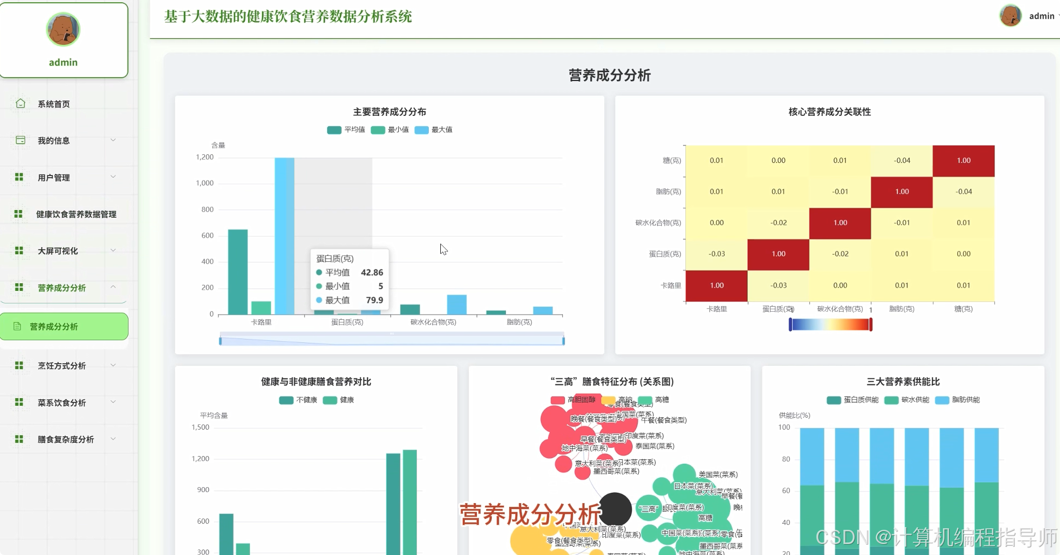Click the 膳食复杂度分析 icon

[x=20, y=439]
